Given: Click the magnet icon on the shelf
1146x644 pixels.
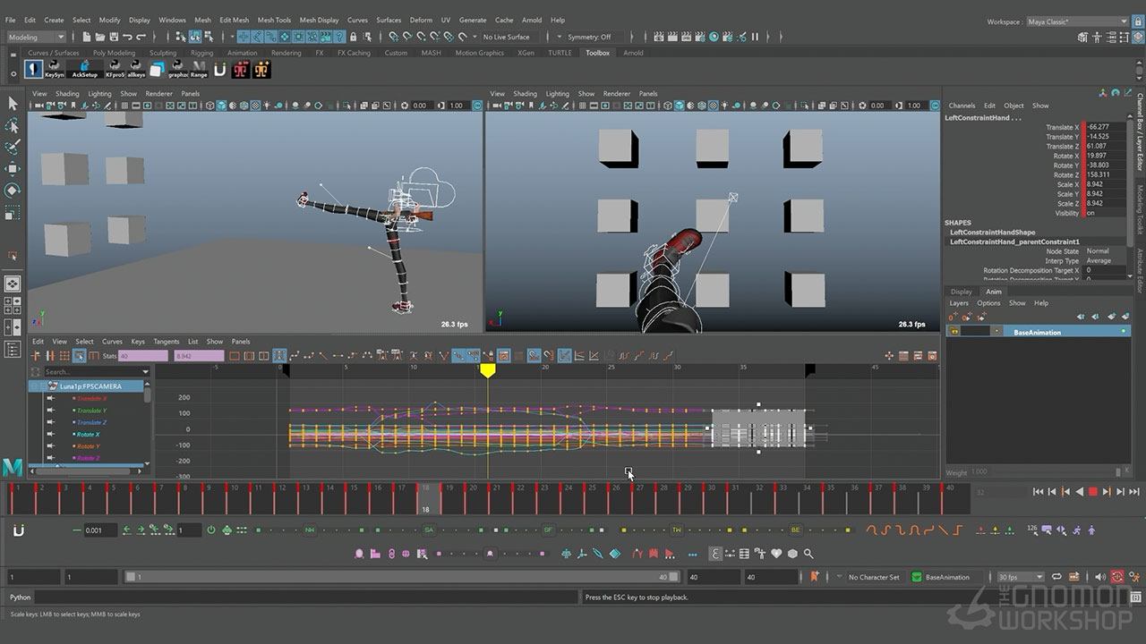Looking at the screenshot, I should point(219,70).
